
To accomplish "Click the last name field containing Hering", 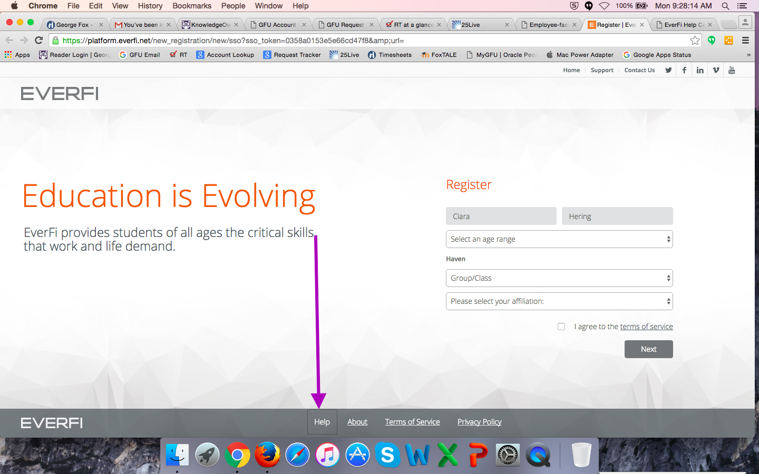I will point(617,216).
